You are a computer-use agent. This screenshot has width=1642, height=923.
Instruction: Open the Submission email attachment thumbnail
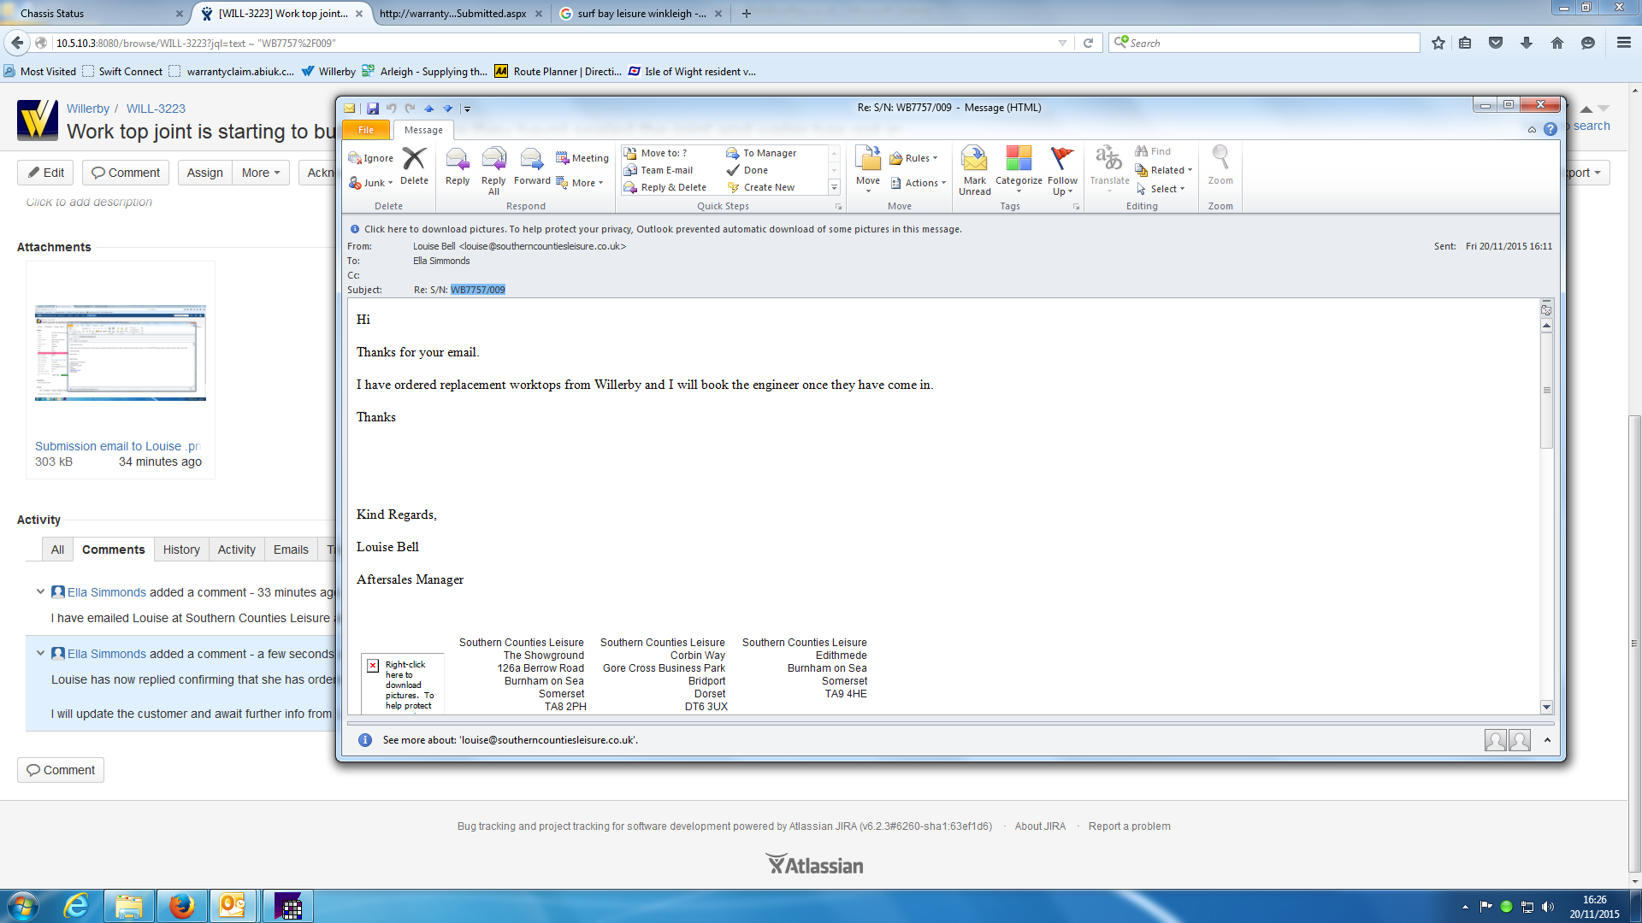pyautogui.click(x=121, y=352)
